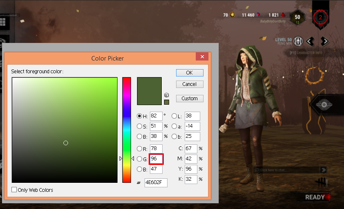Select the R red radio button
Viewport: 344px width, 209px height.
(139, 149)
